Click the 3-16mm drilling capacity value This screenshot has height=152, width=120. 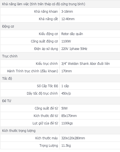click(x=67, y=12)
